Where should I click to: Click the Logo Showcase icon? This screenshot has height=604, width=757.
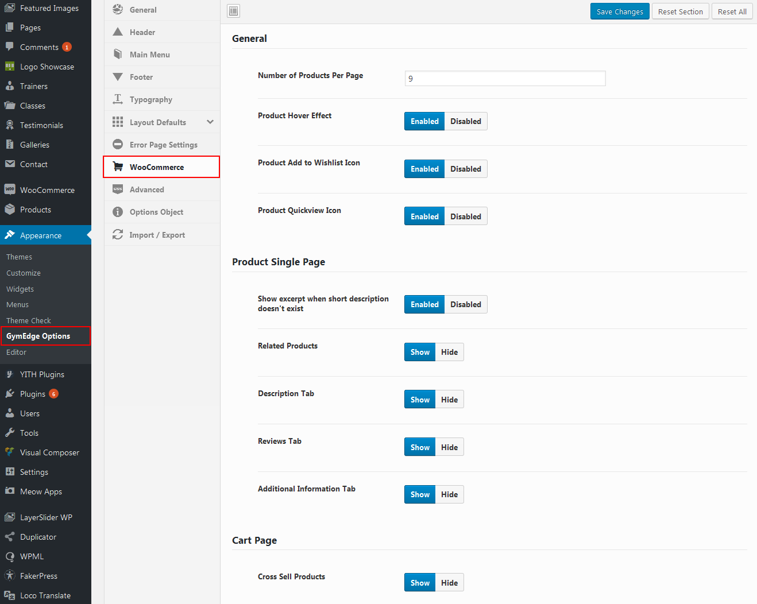tap(10, 67)
